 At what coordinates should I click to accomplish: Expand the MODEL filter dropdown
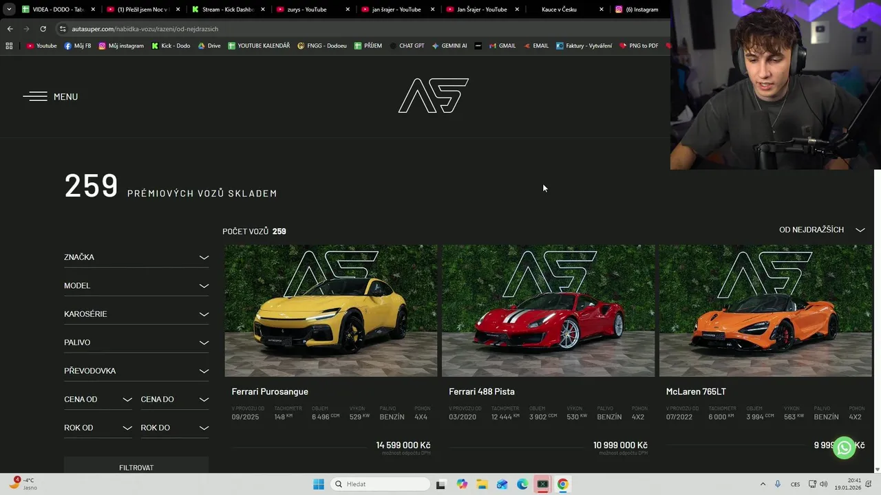point(136,285)
